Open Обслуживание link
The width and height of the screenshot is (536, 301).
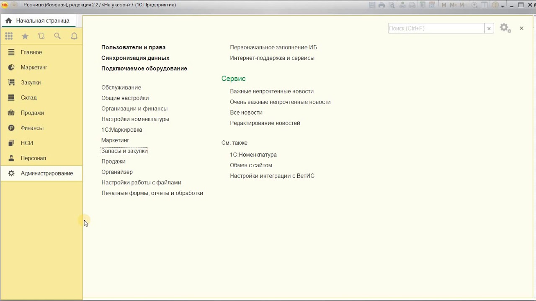click(121, 87)
